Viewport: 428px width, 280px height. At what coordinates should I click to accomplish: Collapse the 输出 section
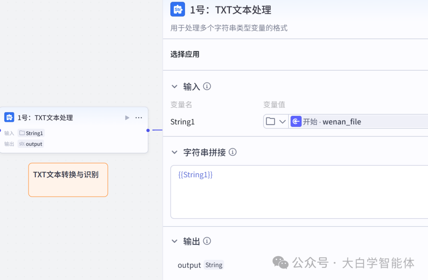tap(174, 241)
